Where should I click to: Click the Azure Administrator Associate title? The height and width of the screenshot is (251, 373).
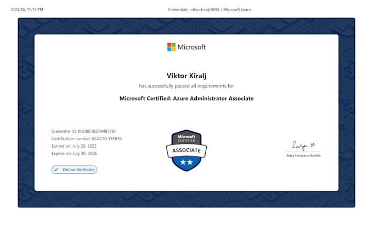pyautogui.click(x=187, y=98)
